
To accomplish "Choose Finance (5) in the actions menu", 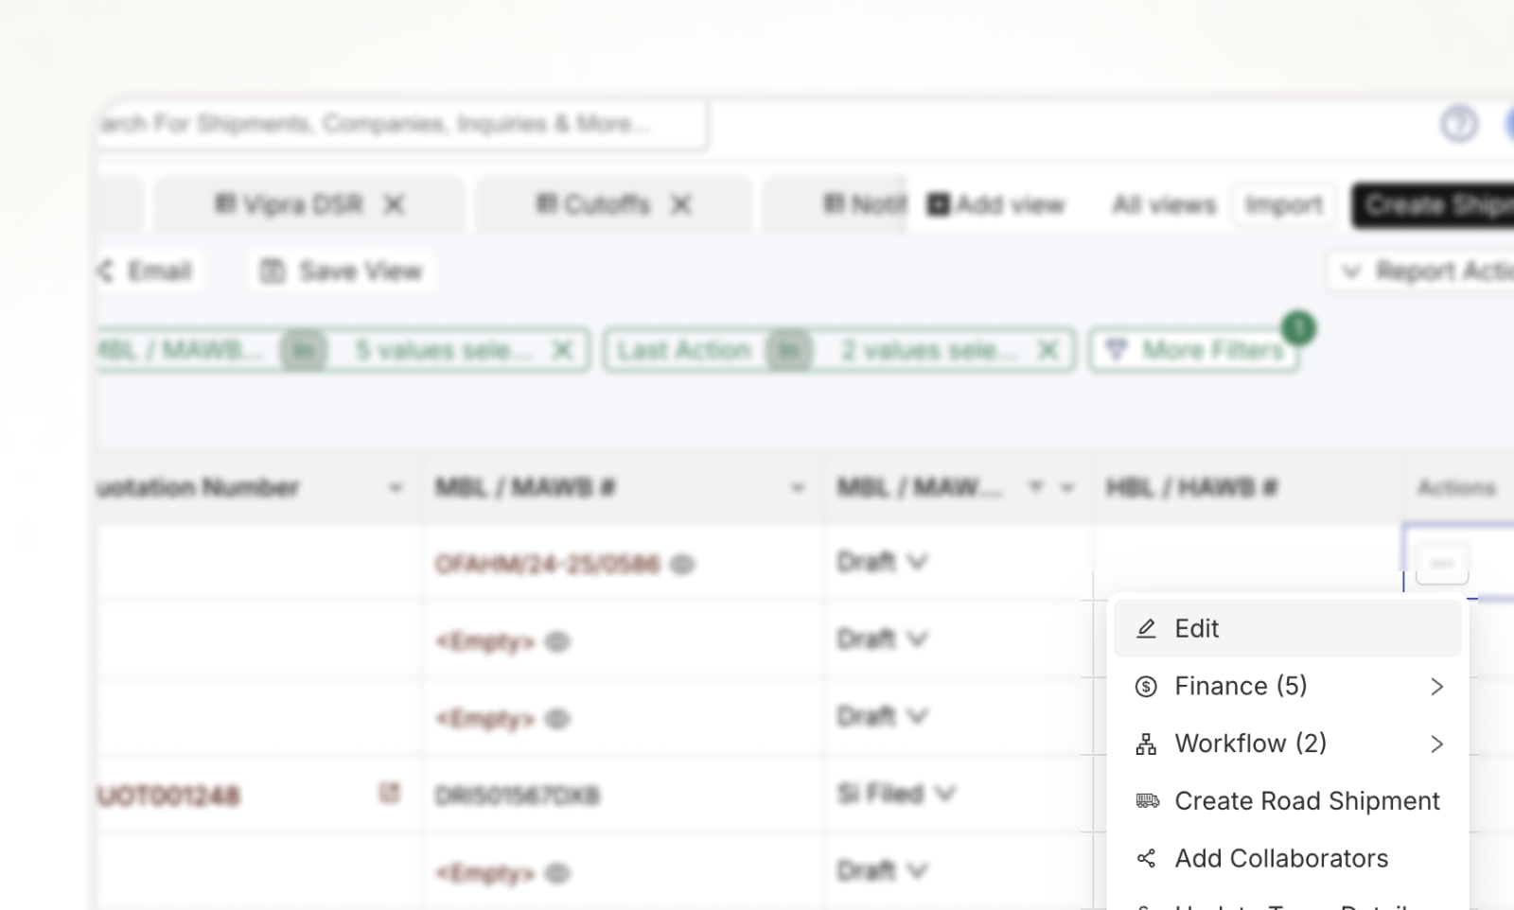I will 1287,687.
